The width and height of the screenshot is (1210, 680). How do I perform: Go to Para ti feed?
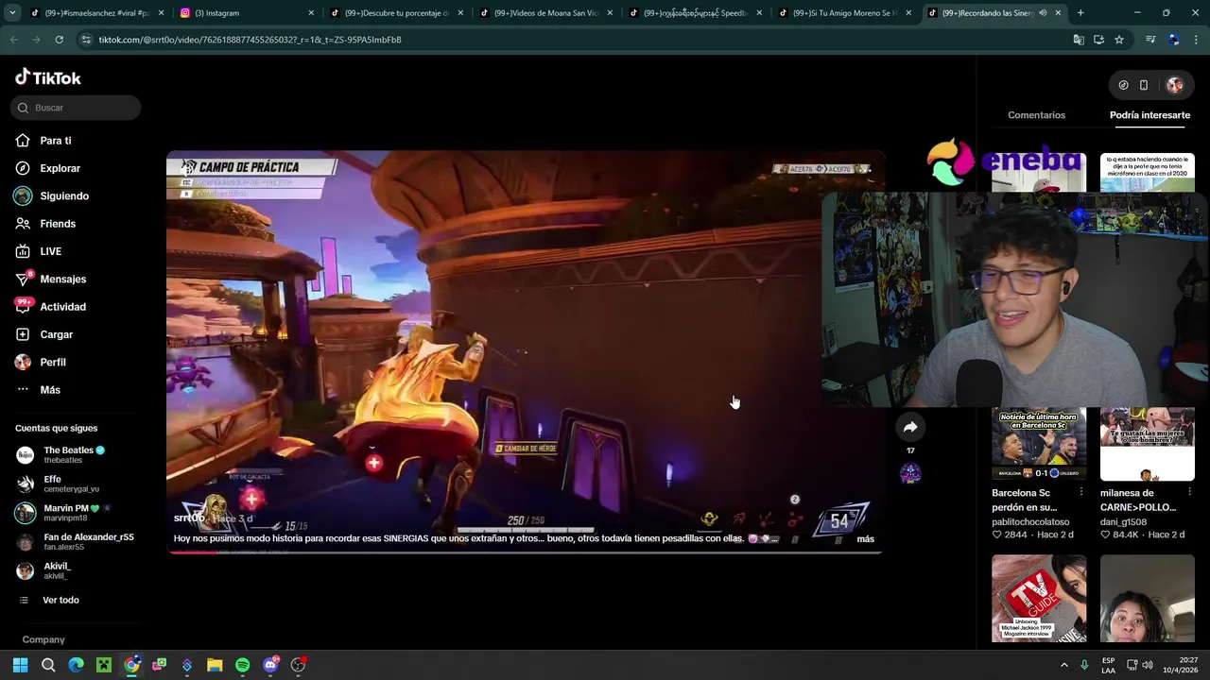click(x=55, y=141)
